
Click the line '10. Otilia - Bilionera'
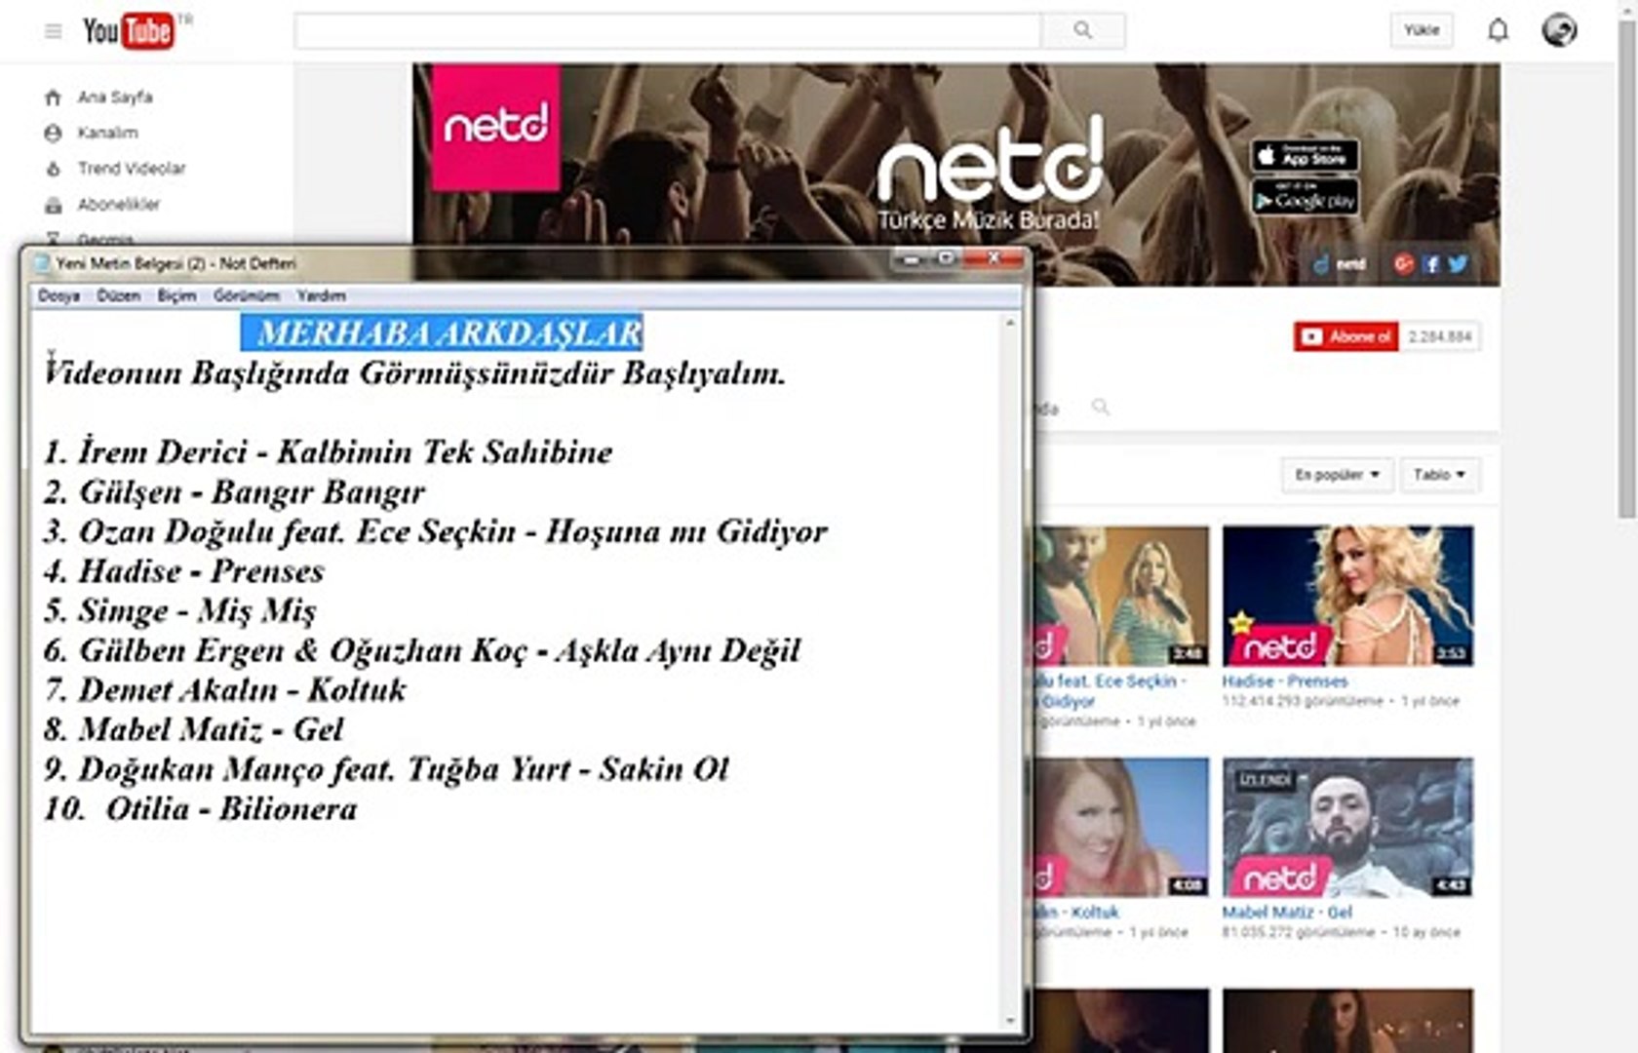tap(200, 809)
